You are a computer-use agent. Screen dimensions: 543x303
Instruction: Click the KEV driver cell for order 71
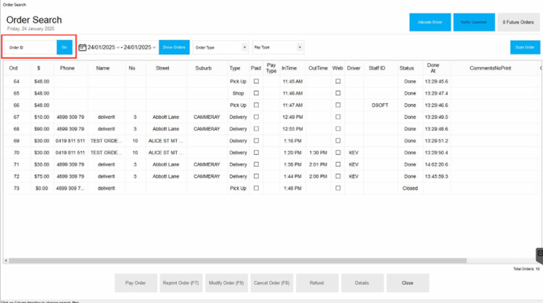point(354,164)
